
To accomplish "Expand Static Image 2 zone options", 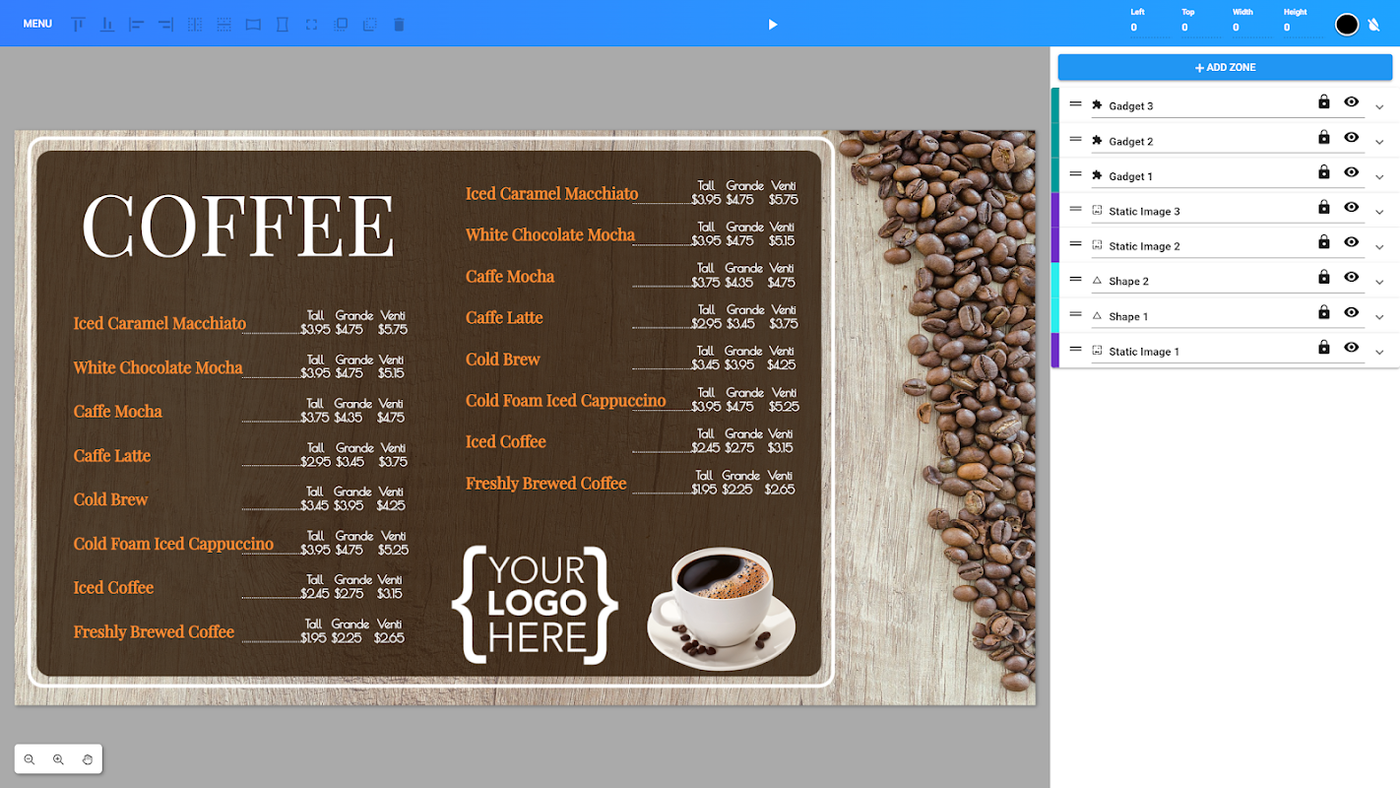I will coord(1379,247).
